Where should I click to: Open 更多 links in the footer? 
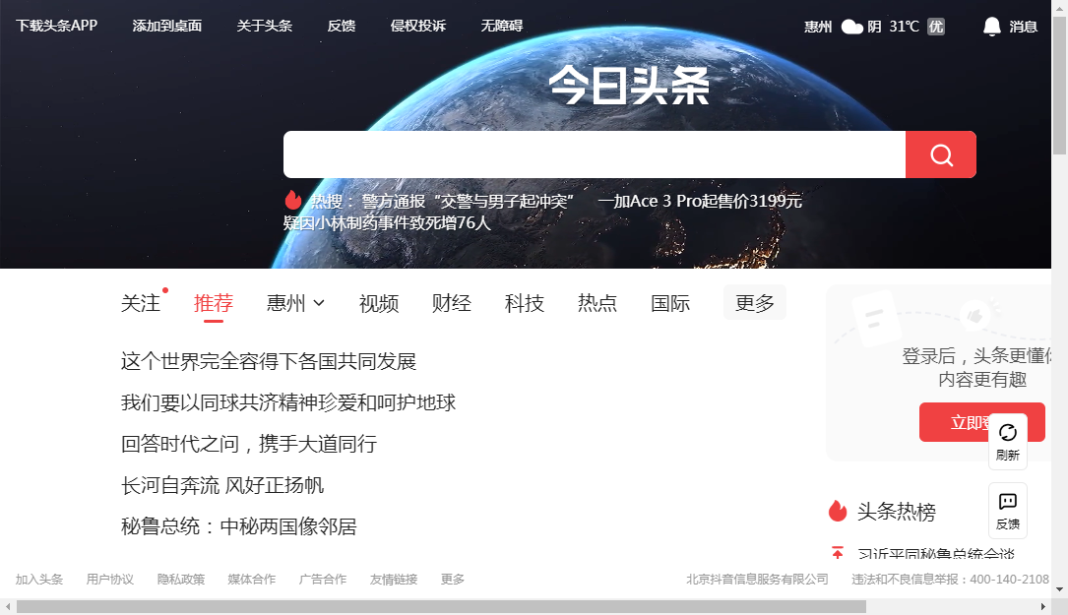coord(453,580)
